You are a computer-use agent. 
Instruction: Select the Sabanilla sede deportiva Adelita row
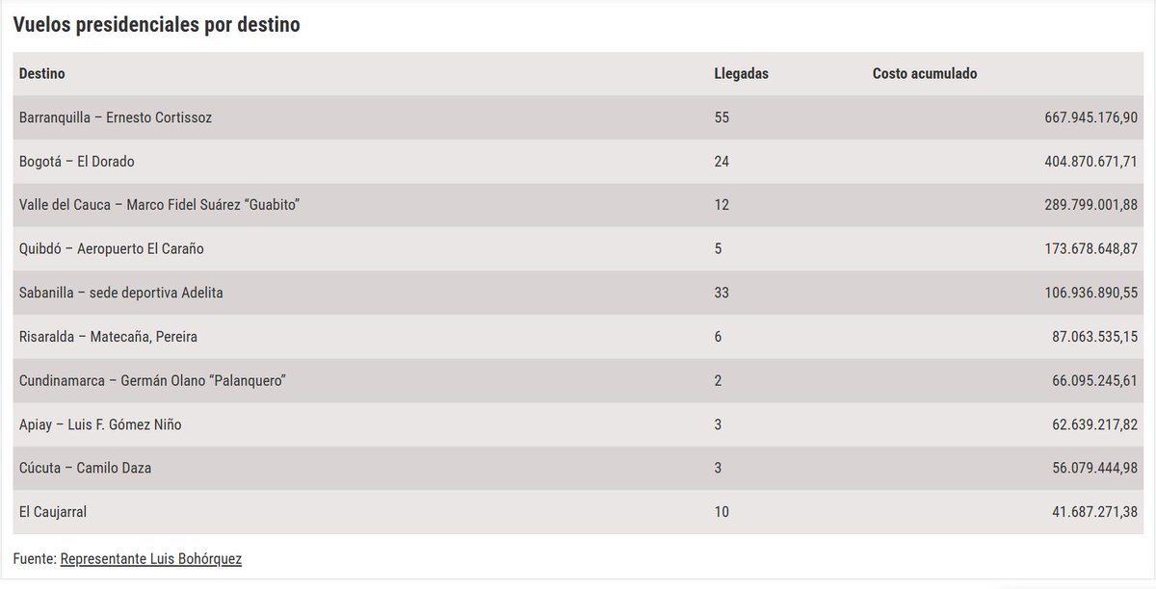pos(578,293)
